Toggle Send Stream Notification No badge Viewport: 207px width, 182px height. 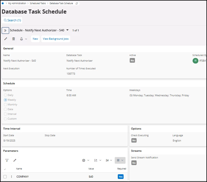[134, 163]
